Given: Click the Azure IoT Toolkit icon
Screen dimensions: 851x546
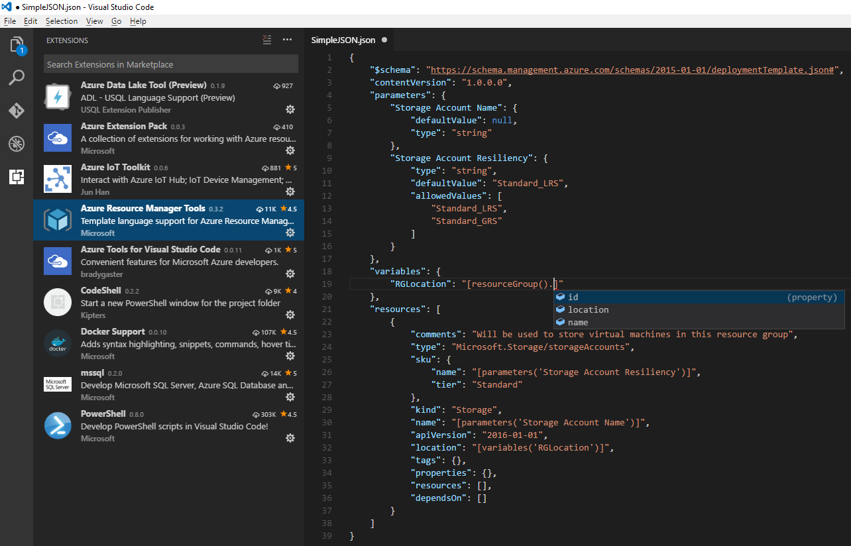Looking at the screenshot, I should (58, 180).
